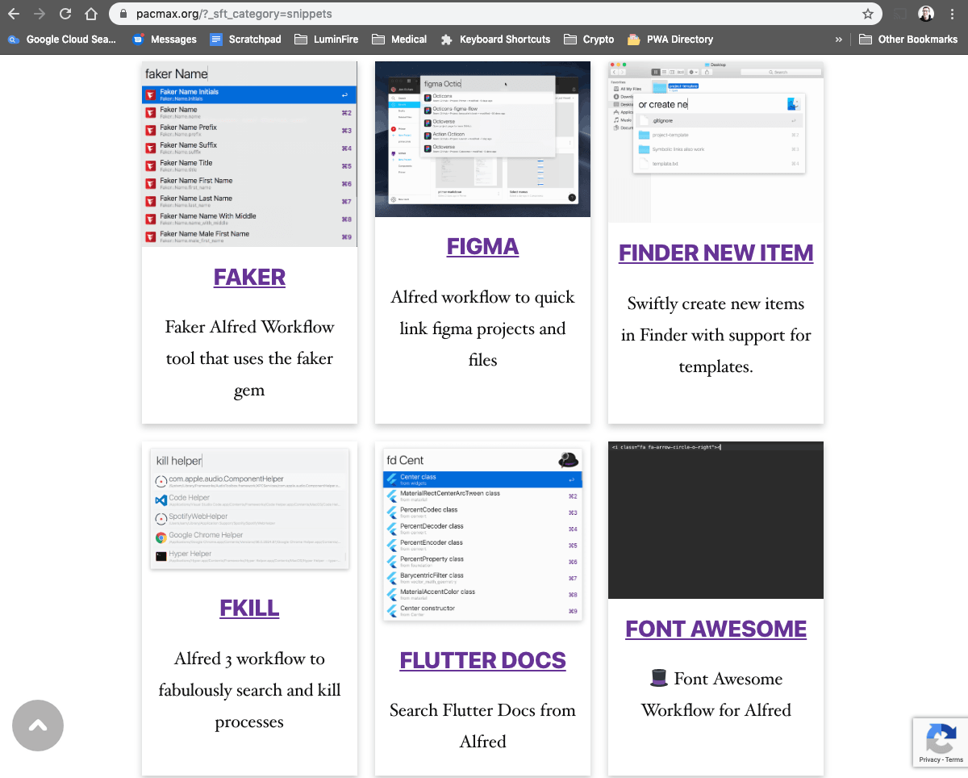Open the FLUTTER DOCS link

[x=482, y=659]
